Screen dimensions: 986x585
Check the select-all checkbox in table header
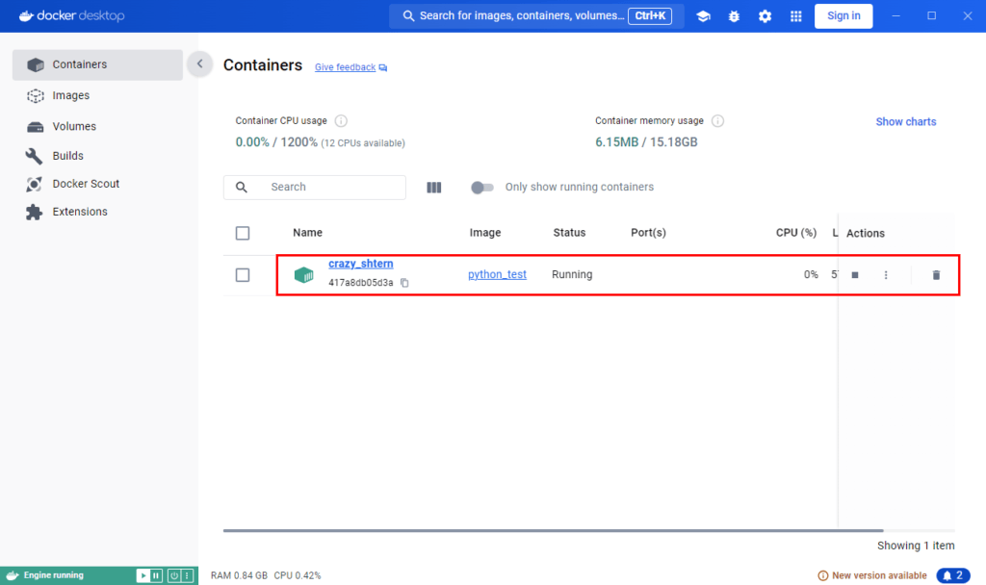pos(243,233)
